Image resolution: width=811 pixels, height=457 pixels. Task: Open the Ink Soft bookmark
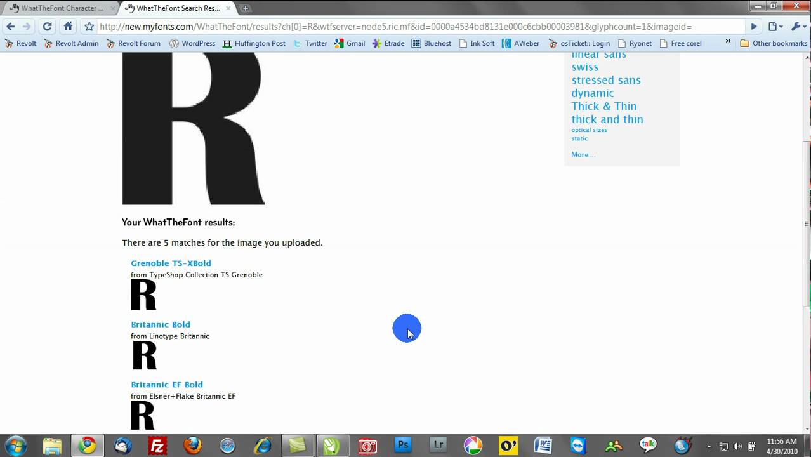pyautogui.click(x=477, y=43)
